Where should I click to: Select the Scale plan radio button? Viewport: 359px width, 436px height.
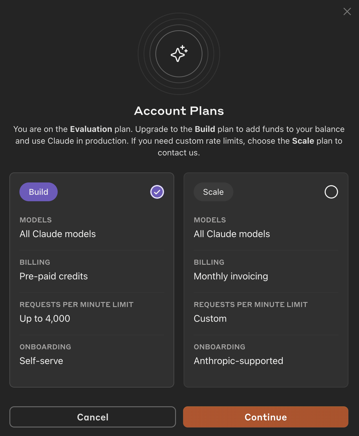[331, 192]
